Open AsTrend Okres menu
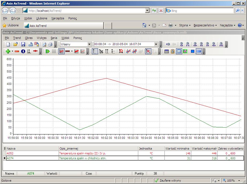Image resolution: width=247 pixels, height=184 pixels. tap(29, 38)
